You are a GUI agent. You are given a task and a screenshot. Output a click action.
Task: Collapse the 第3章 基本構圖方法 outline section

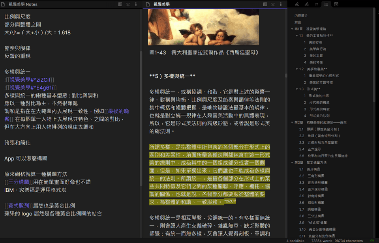pos(292,162)
